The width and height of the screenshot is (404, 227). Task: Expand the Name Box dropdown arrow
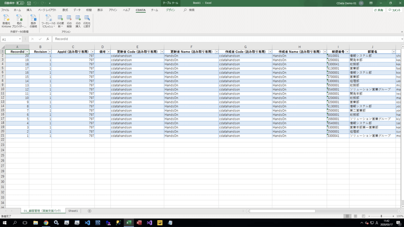20,39
